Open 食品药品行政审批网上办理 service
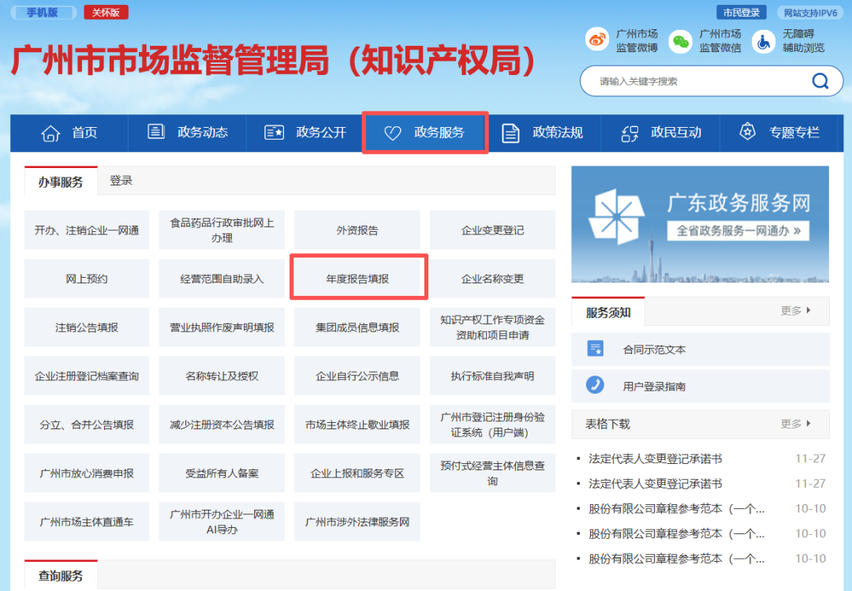The width and height of the screenshot is (852, 591). [x=222, y=230]
